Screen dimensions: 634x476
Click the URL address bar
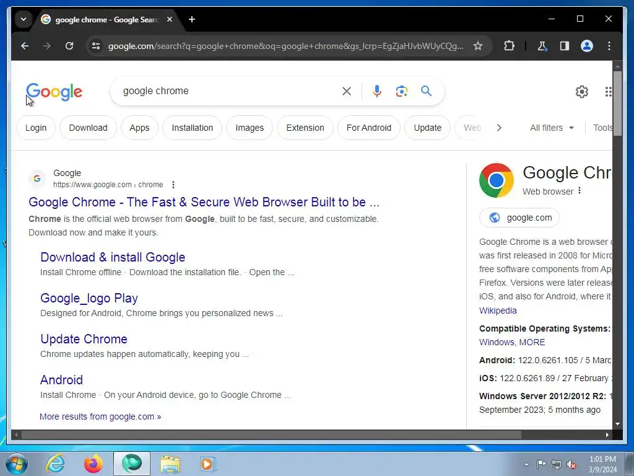point(285,46)
